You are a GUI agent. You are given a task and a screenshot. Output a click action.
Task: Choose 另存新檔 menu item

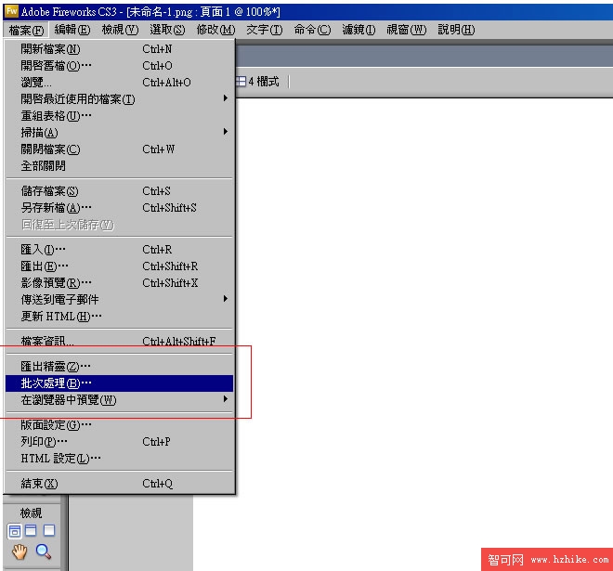[56, 208]
